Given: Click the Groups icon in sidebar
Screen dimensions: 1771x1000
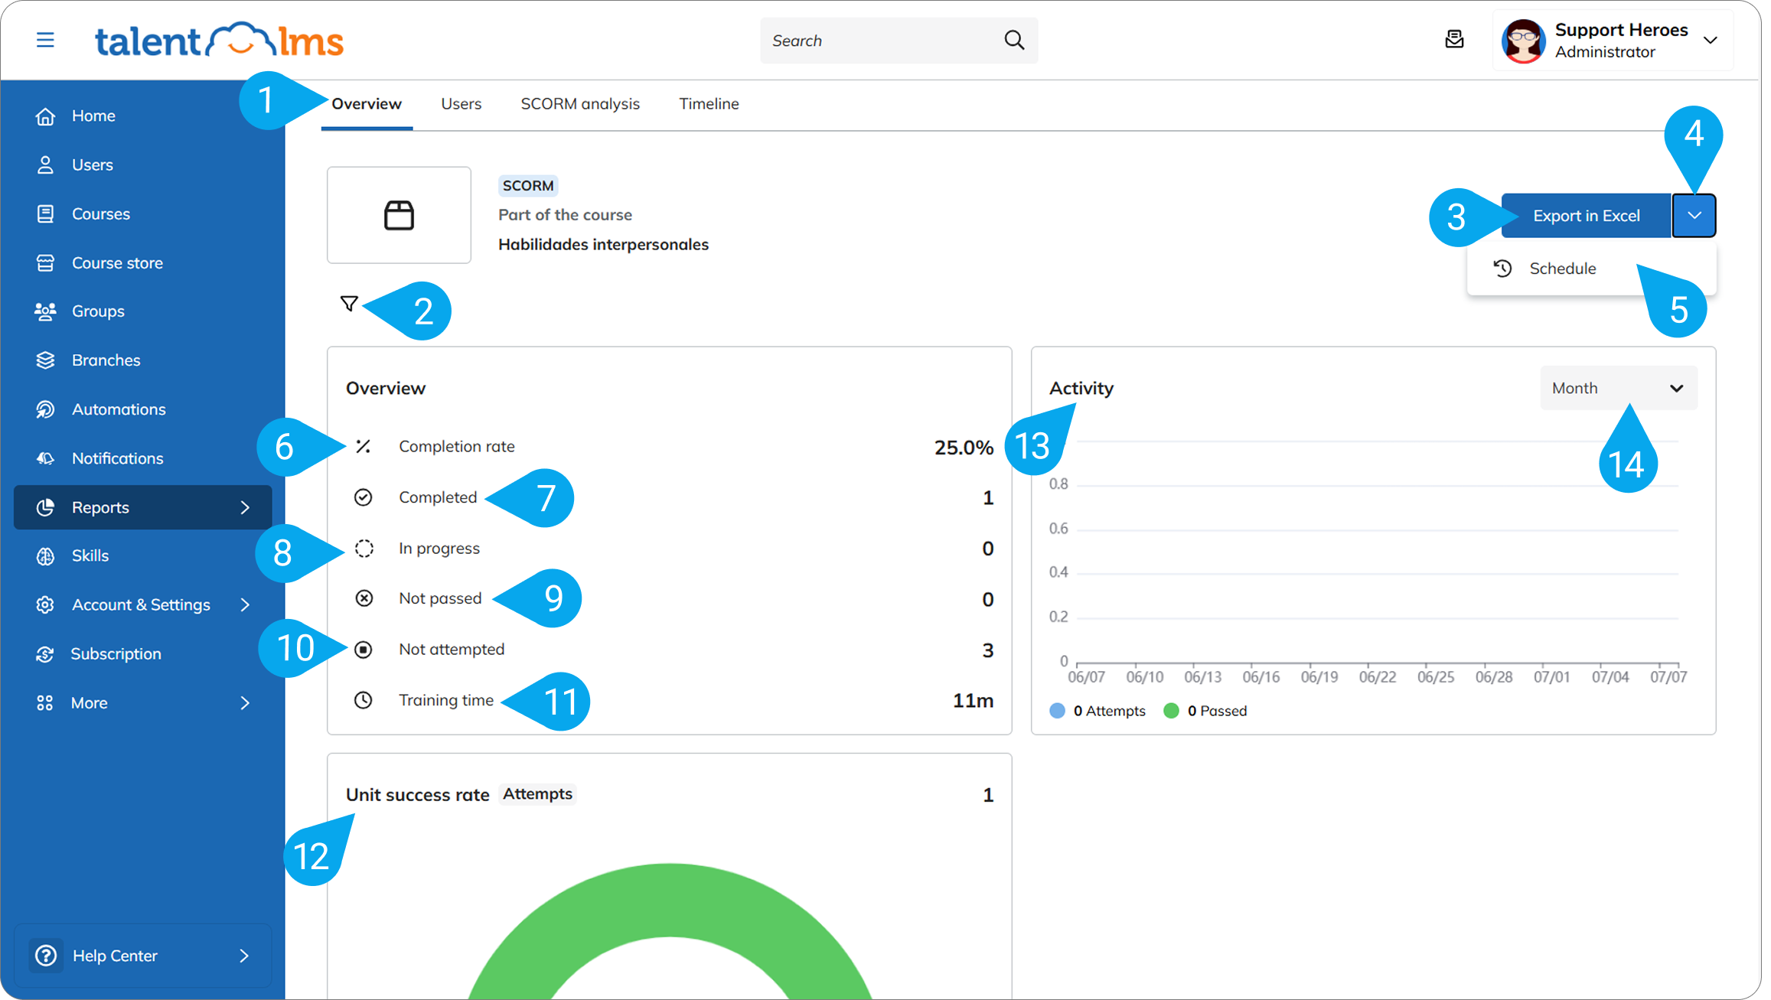Looking at the screenshot, I should [x=45, y=311].
